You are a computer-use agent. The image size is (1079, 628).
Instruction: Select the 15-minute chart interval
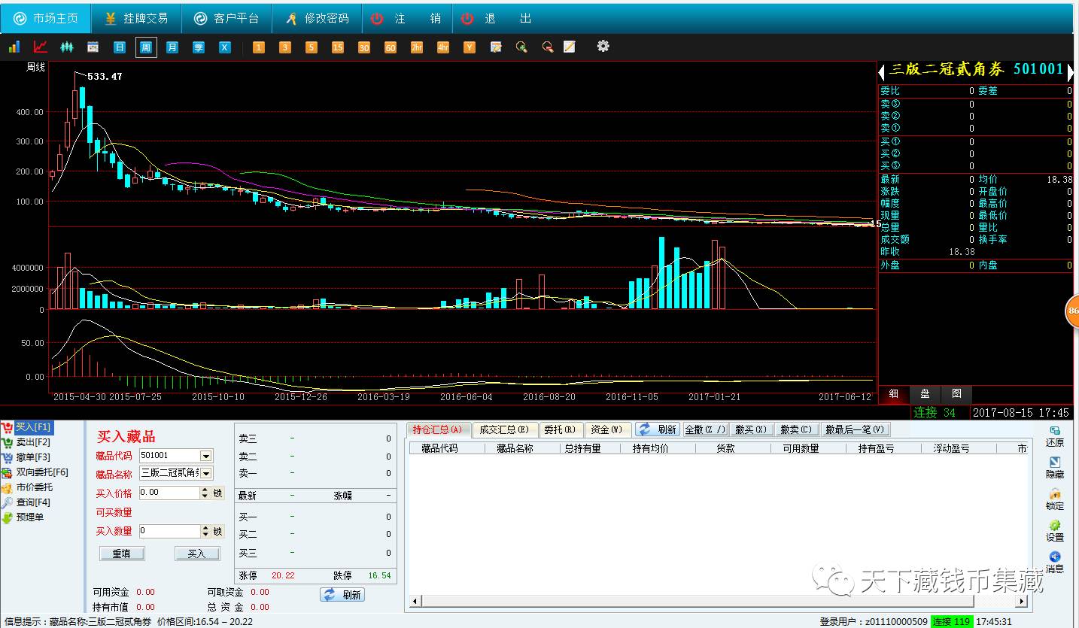338,47
